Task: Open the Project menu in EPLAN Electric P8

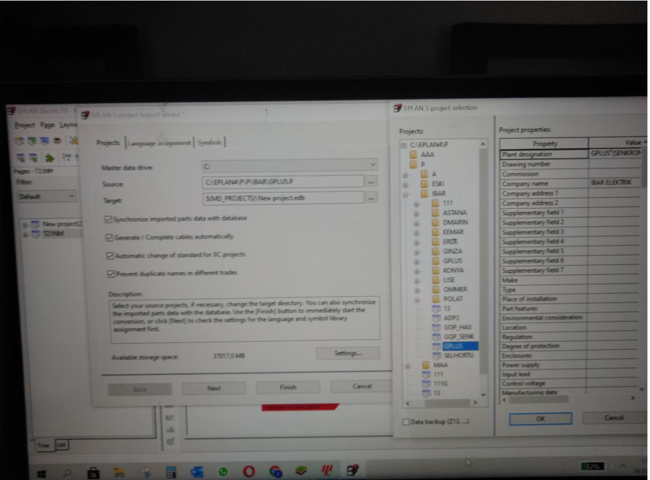Action: tap(24, 125)
